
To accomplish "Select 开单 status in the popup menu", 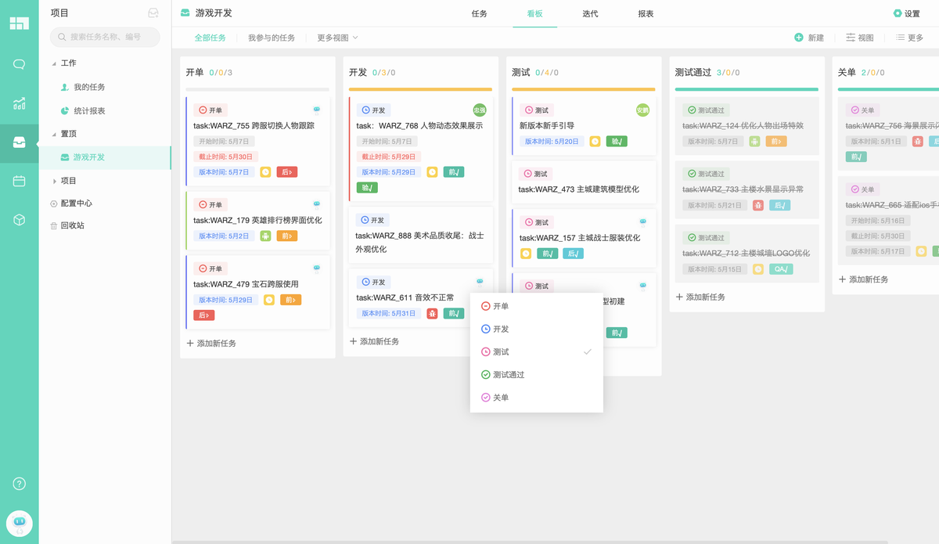I will (x=501, y=306).
